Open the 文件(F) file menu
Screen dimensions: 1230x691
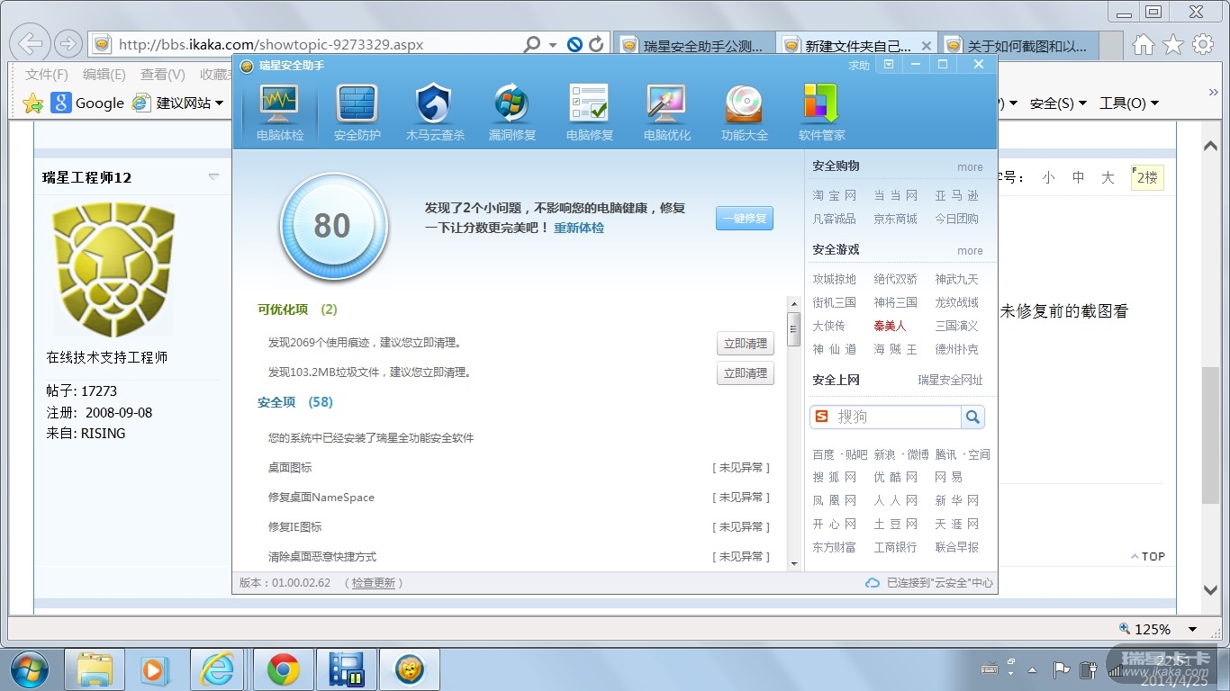pos(47,75)
